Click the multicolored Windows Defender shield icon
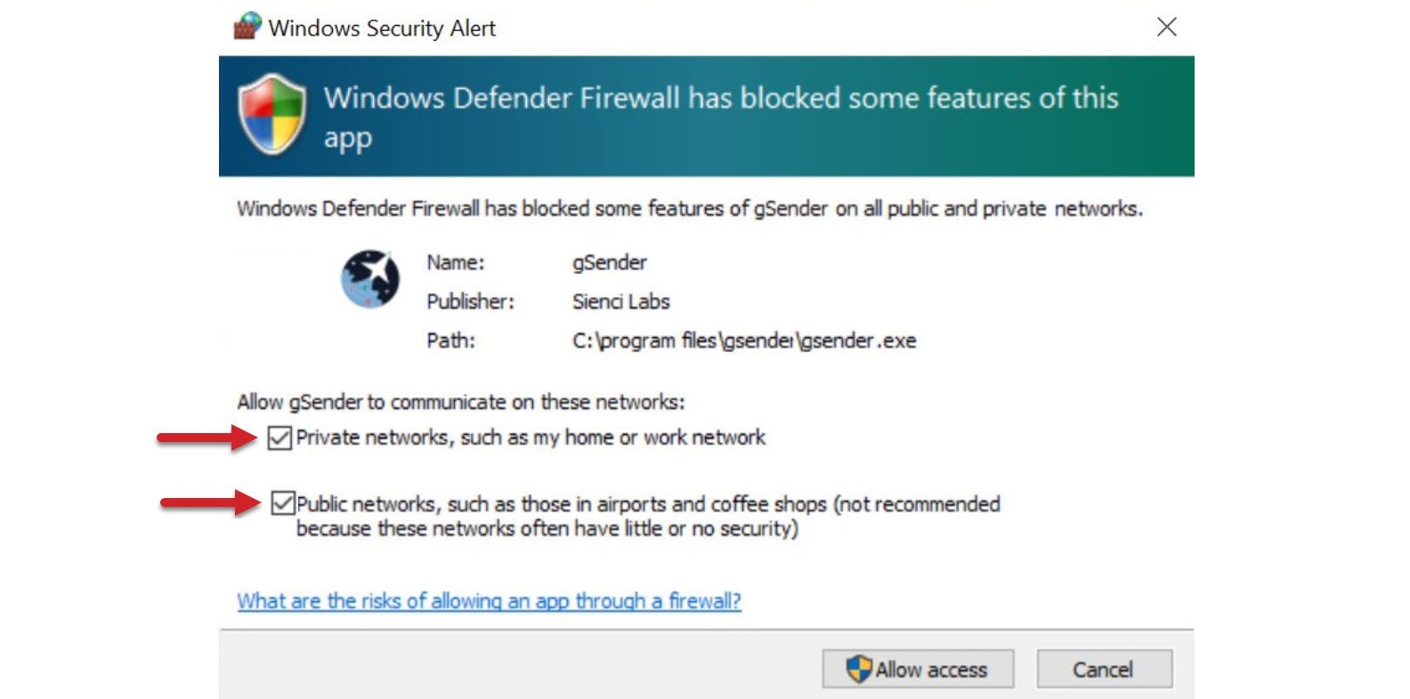This screenshot has height=699, width=1410. [271, 115]
